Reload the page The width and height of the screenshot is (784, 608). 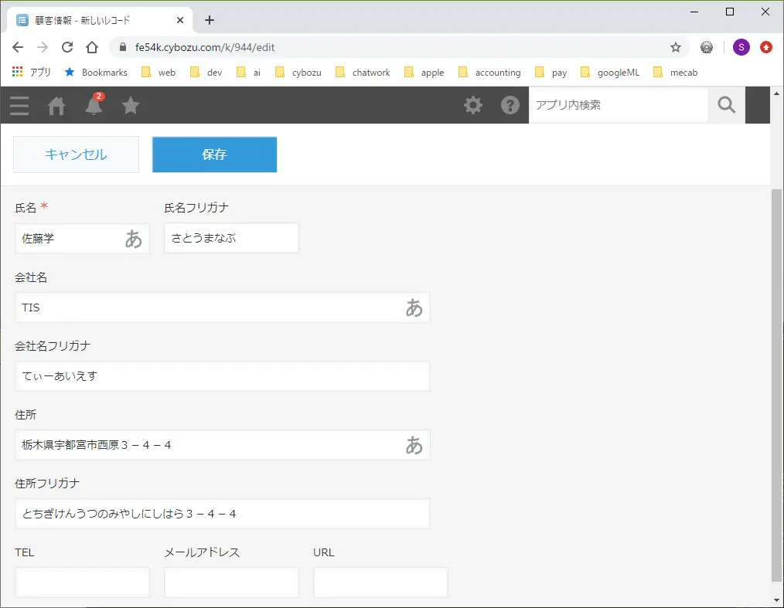click(67, 47)
